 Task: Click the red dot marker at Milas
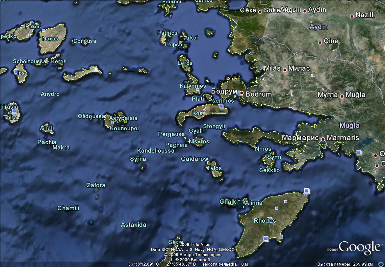coord(285,70)
